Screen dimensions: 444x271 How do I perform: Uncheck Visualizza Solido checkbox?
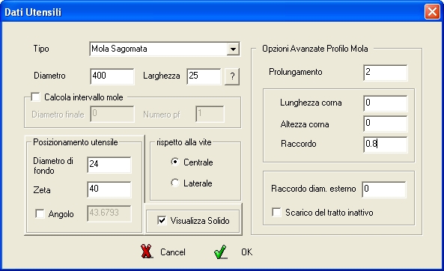[162, 220]
